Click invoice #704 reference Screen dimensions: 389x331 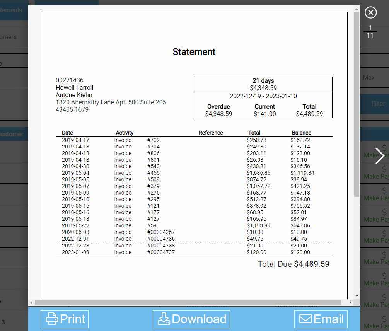coord(153,147)
